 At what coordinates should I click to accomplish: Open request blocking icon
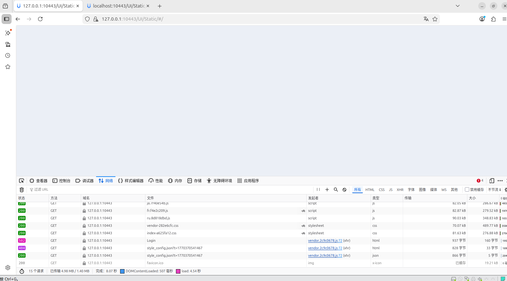click(x=344, y=189)
